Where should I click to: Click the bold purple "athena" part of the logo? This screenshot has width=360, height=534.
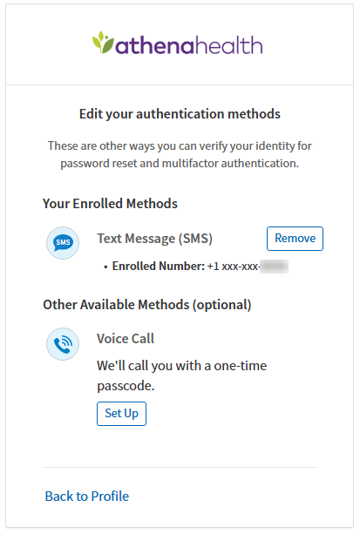pos(154,45)
